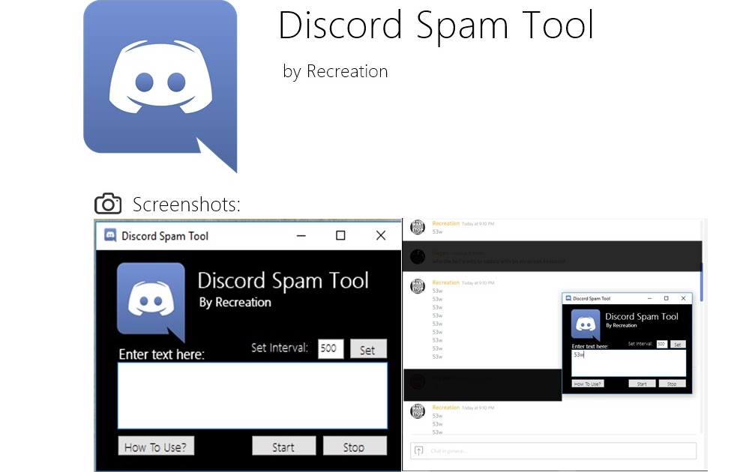
Task: Click the 'Set Interval:' label in the first screenshot
Action: (279, 348)
